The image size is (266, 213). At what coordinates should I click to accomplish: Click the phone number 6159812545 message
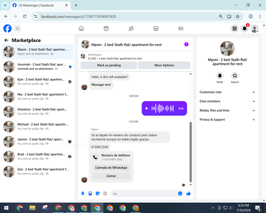pos(99,147)
